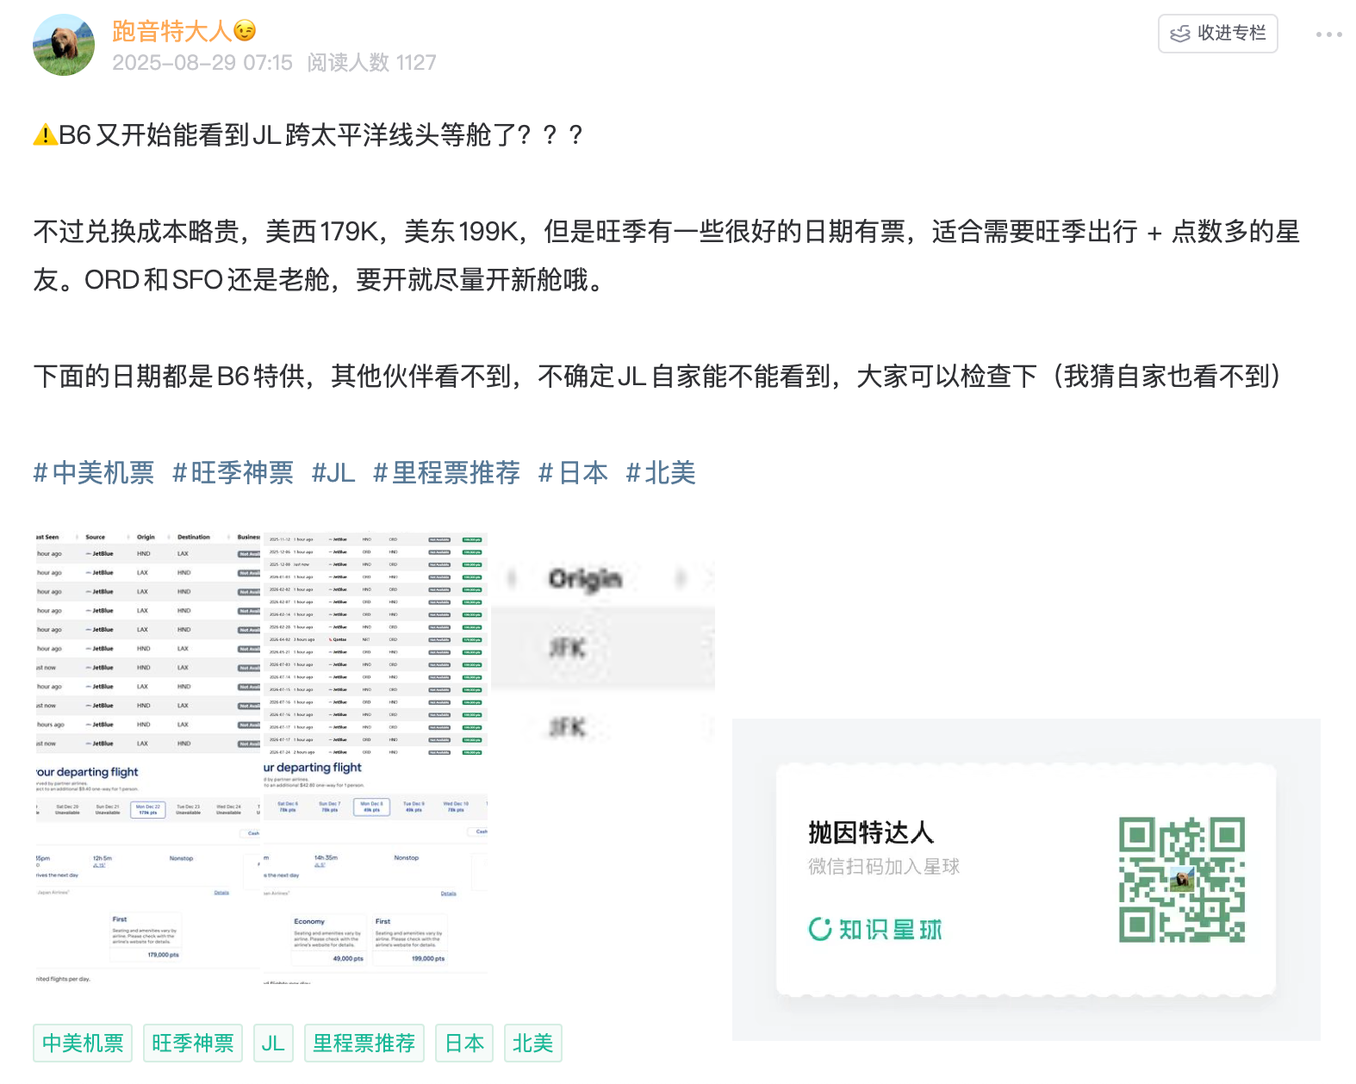Open hashtag #里程票推荐 in post text
Screen dimensions: 1356x1084
pyautogui.click(x=446, y=472)
